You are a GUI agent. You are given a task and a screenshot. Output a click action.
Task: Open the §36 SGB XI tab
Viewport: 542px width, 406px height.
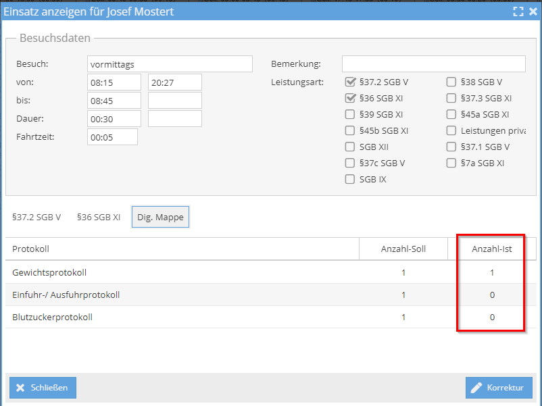(99, 218)
